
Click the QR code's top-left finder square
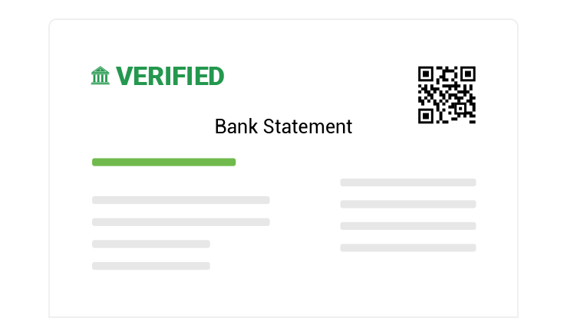pos(425,74)
